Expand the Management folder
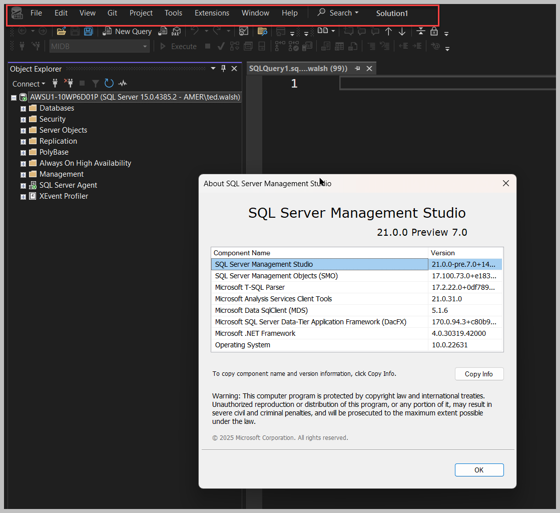The image size is (560, 513). [x=23, y=175]
